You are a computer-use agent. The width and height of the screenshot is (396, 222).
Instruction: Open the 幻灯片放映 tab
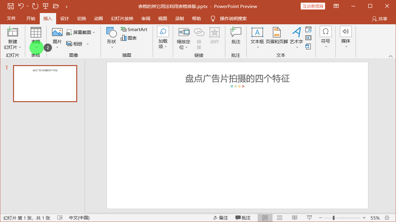[122, 18]
